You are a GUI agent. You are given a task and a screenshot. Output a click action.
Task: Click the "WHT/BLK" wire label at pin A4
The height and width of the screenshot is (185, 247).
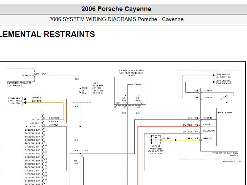54,125
